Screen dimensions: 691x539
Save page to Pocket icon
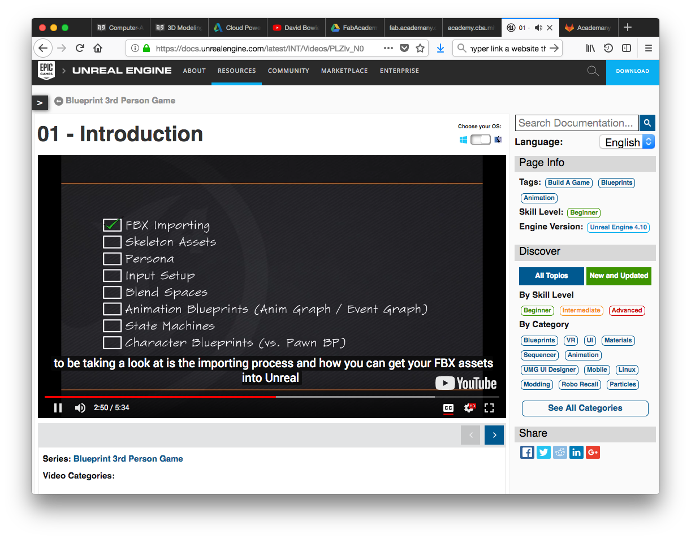pyautogui.click(x=404, y=49)
